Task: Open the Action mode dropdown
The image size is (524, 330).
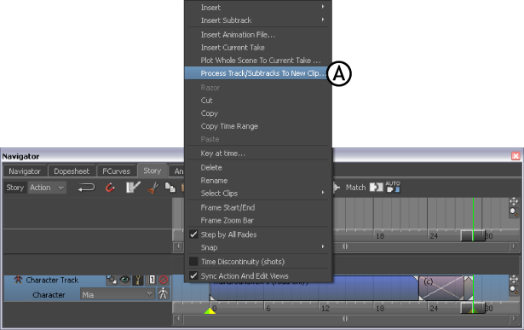Action: click(47, 188)
